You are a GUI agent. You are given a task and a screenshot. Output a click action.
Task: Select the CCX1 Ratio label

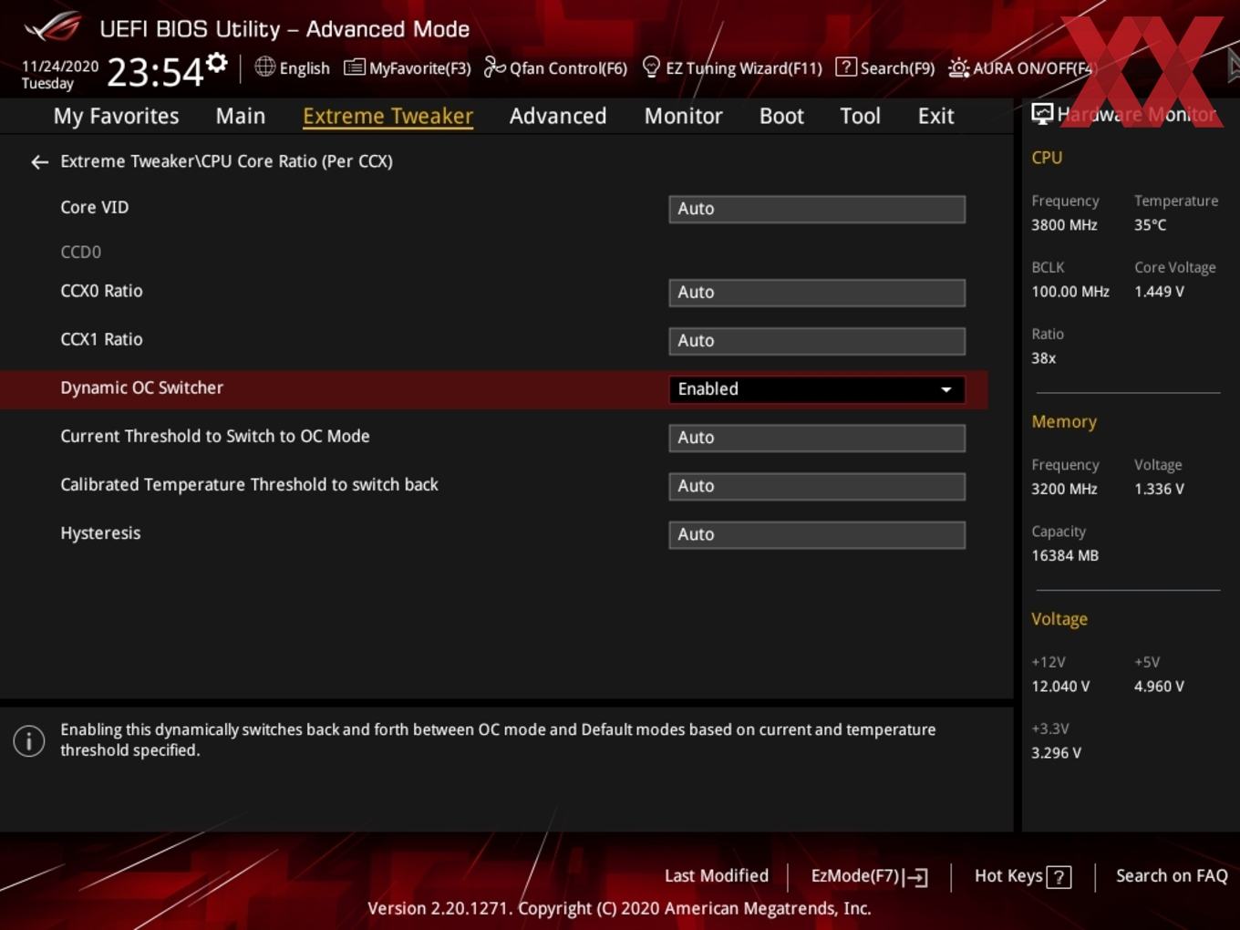click(x=101, y=339)
